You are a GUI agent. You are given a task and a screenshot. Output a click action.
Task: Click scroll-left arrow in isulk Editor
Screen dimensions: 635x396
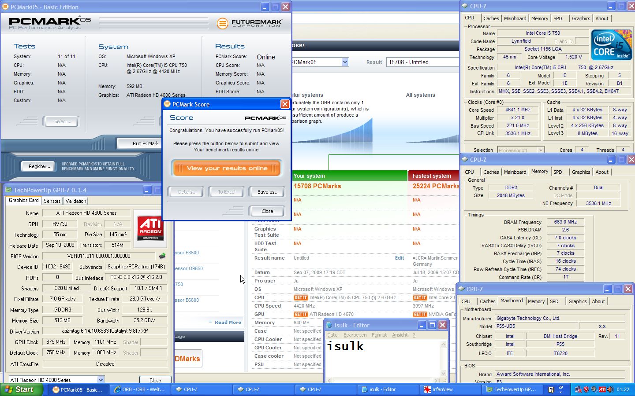(x=329, y=380)
